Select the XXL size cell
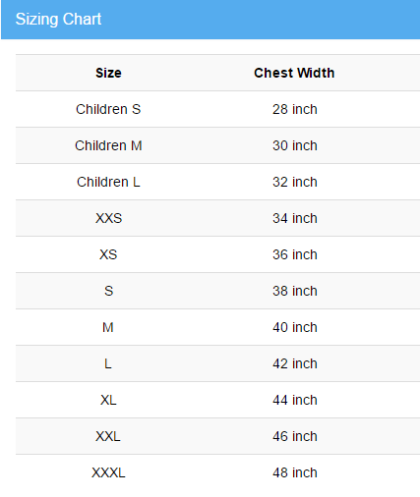Image resolution: width=420 pixels, height=497 pixels. coord(108,436)
